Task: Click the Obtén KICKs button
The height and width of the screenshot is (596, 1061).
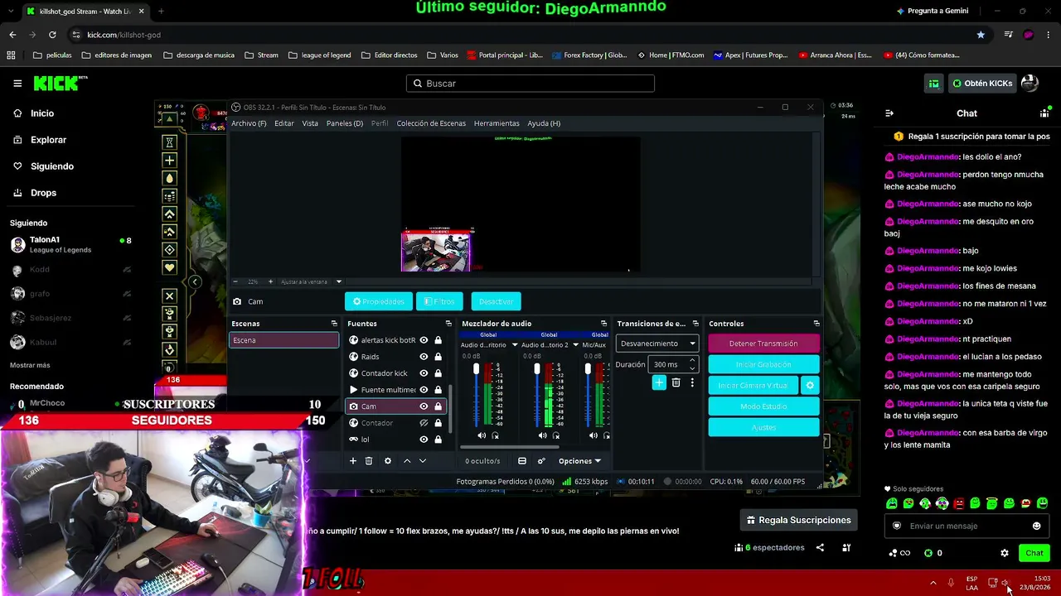Action: click(x=982, y=84)
